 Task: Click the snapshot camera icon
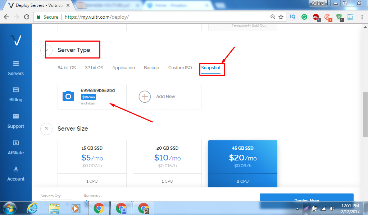68,96
